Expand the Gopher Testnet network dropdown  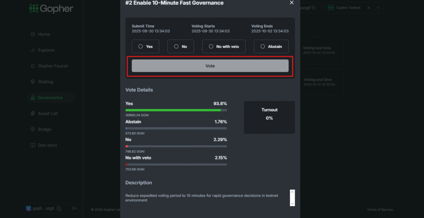377,8
